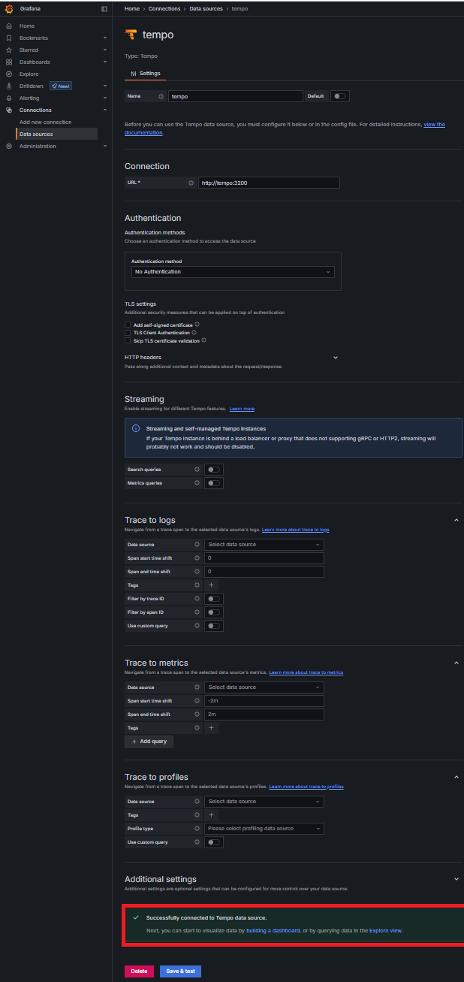Click the Drilldown icon in sidebar
This screenshot has width=464, height=982.
pos(9,86)
